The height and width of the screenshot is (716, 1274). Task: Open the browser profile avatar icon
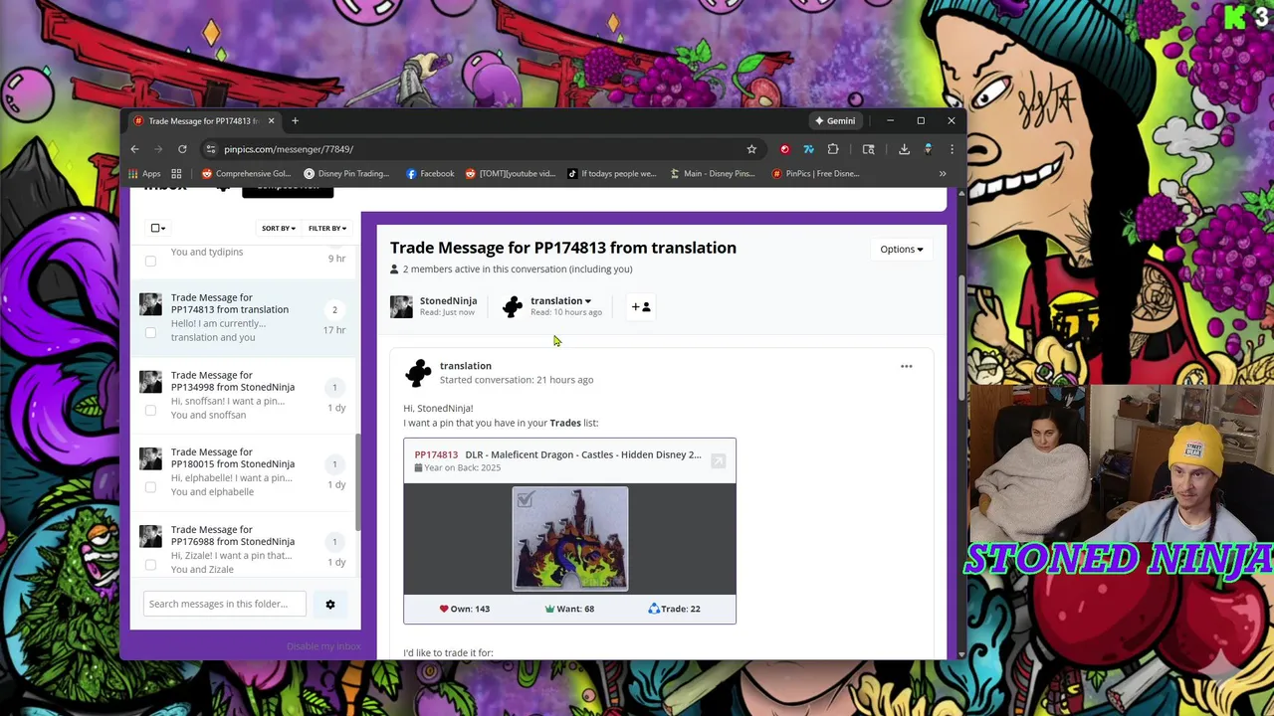(928, 149)
